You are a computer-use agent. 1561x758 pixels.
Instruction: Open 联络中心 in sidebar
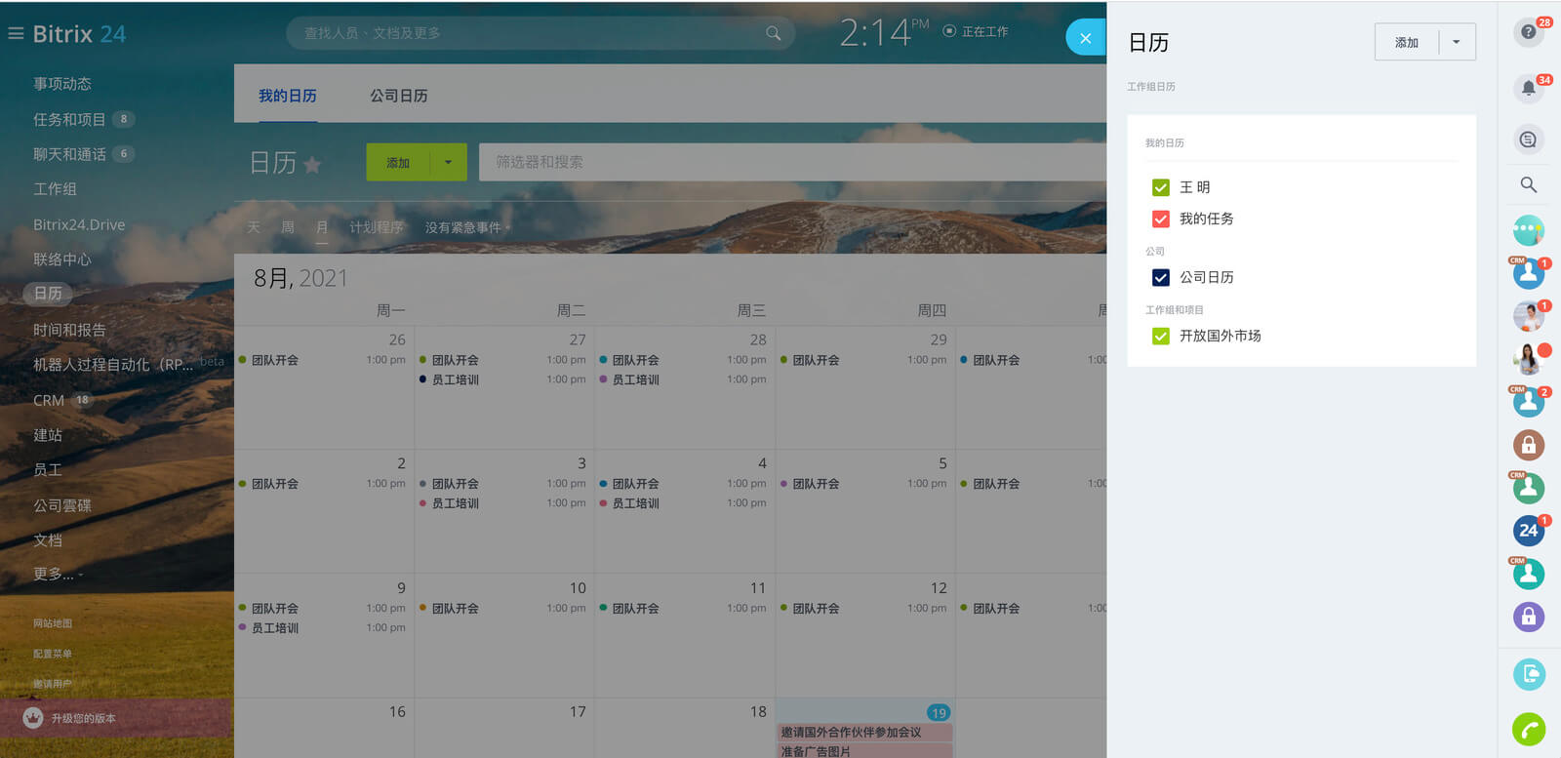pyautogui.click(x=62, y=259)
